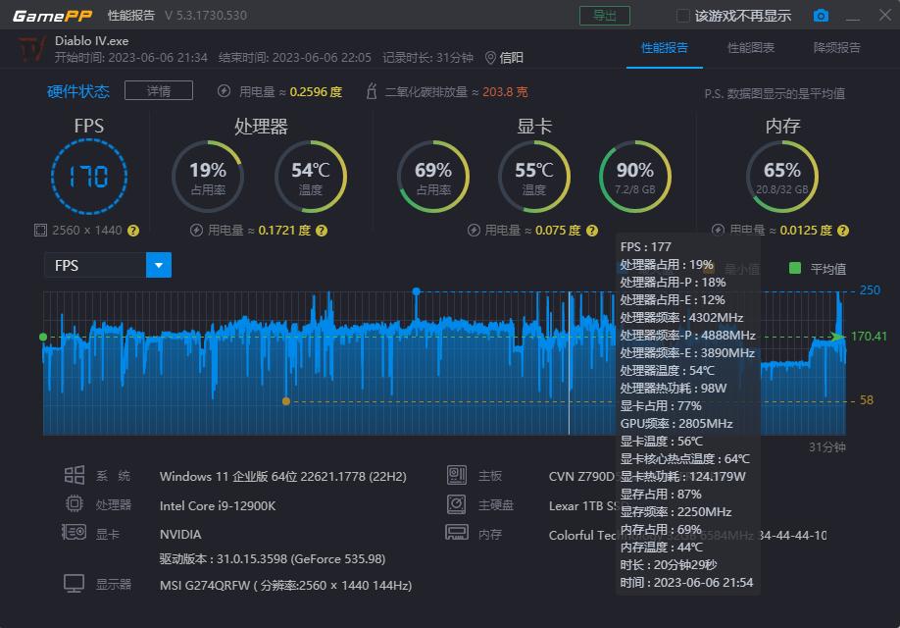Viewport: 900px width, 628px height.
Task: Open the 详情 details button
Action: click(158, 90)
